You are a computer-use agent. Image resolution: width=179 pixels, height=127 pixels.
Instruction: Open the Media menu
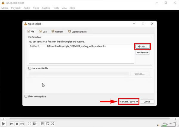[5, 8]
